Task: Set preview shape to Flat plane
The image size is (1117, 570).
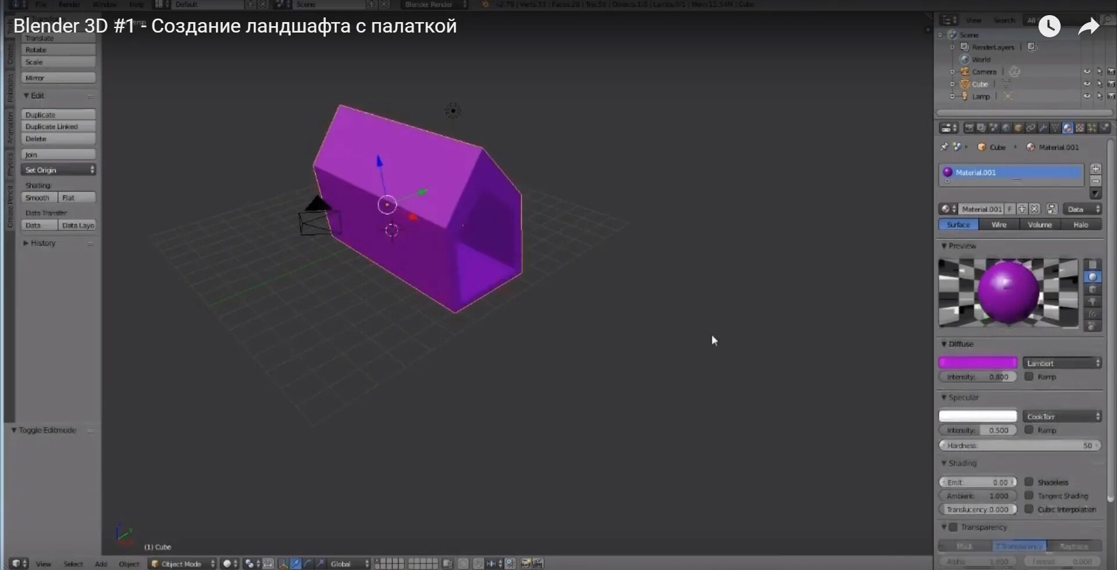Action: pos(1092,265)
